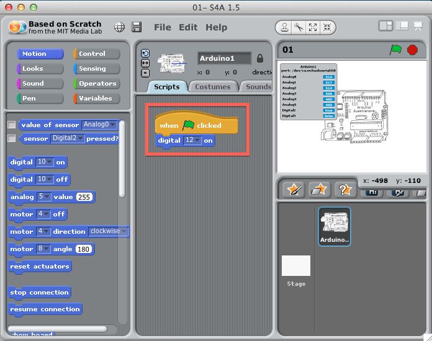Switch to the Costumes tab

(213, 87)
